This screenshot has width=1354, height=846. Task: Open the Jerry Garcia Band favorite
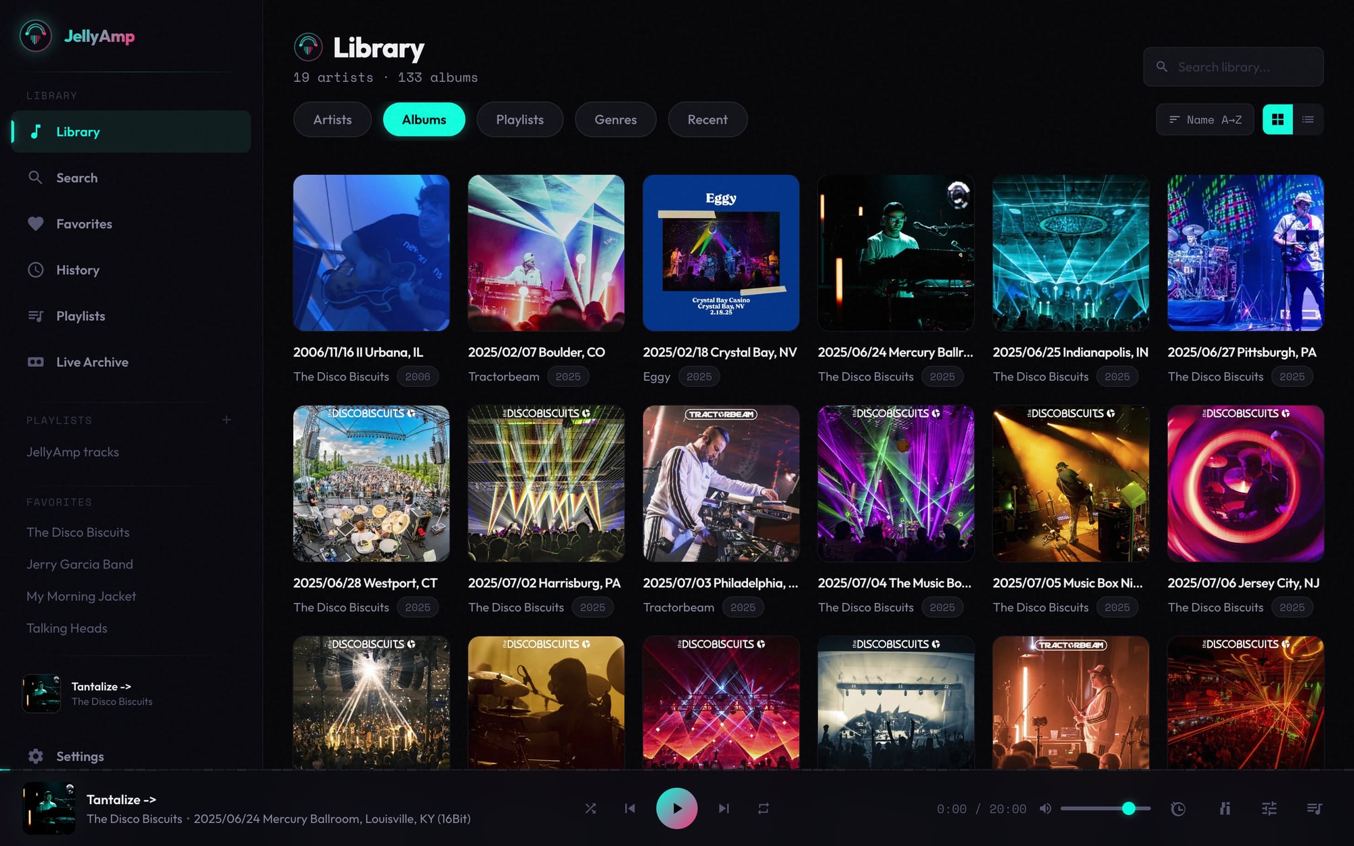(x=79, y=564)
